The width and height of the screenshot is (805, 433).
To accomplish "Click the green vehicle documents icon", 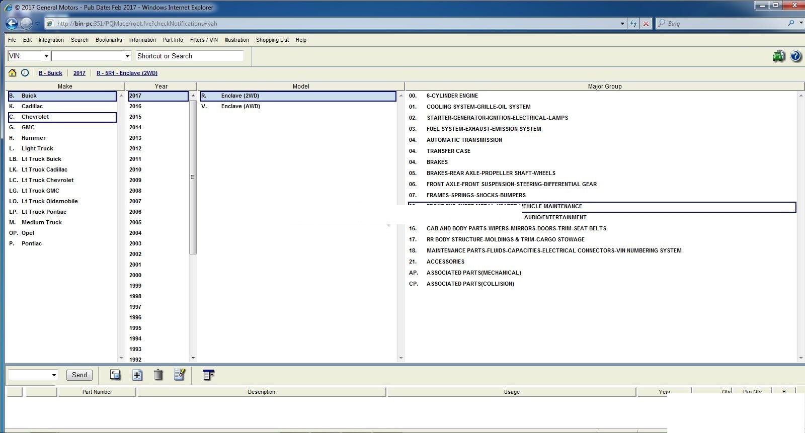I will (x=778, y=56).
